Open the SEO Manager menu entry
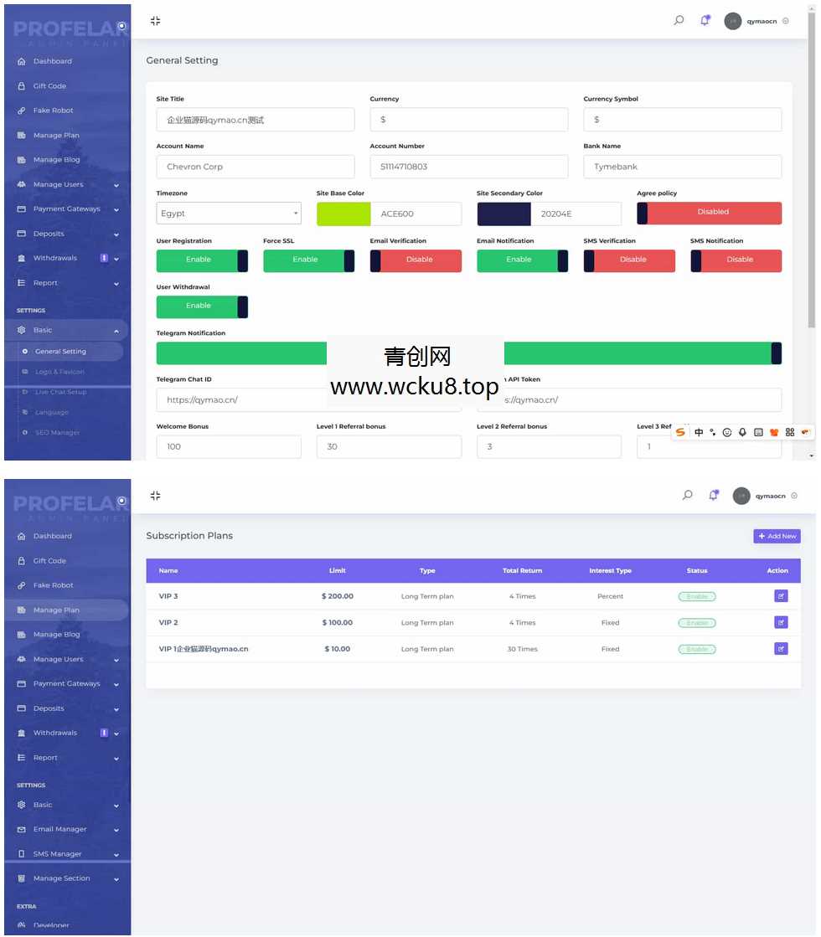Image resolution: width=821 pixels, height=937 pixels. pyautogui.click(x=59, y=432)
